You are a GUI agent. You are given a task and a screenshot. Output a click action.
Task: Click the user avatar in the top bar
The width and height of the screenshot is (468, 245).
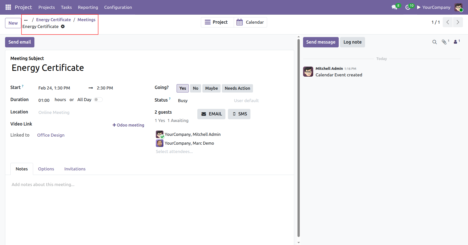(458, 7)
